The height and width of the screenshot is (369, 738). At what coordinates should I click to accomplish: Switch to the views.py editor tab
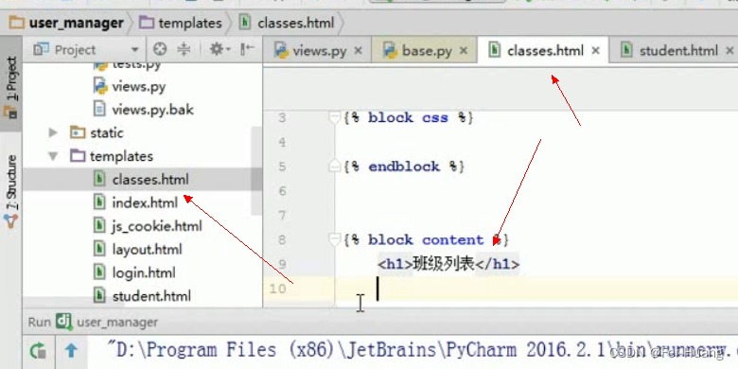pyautogui.click(x=318, y=50)
